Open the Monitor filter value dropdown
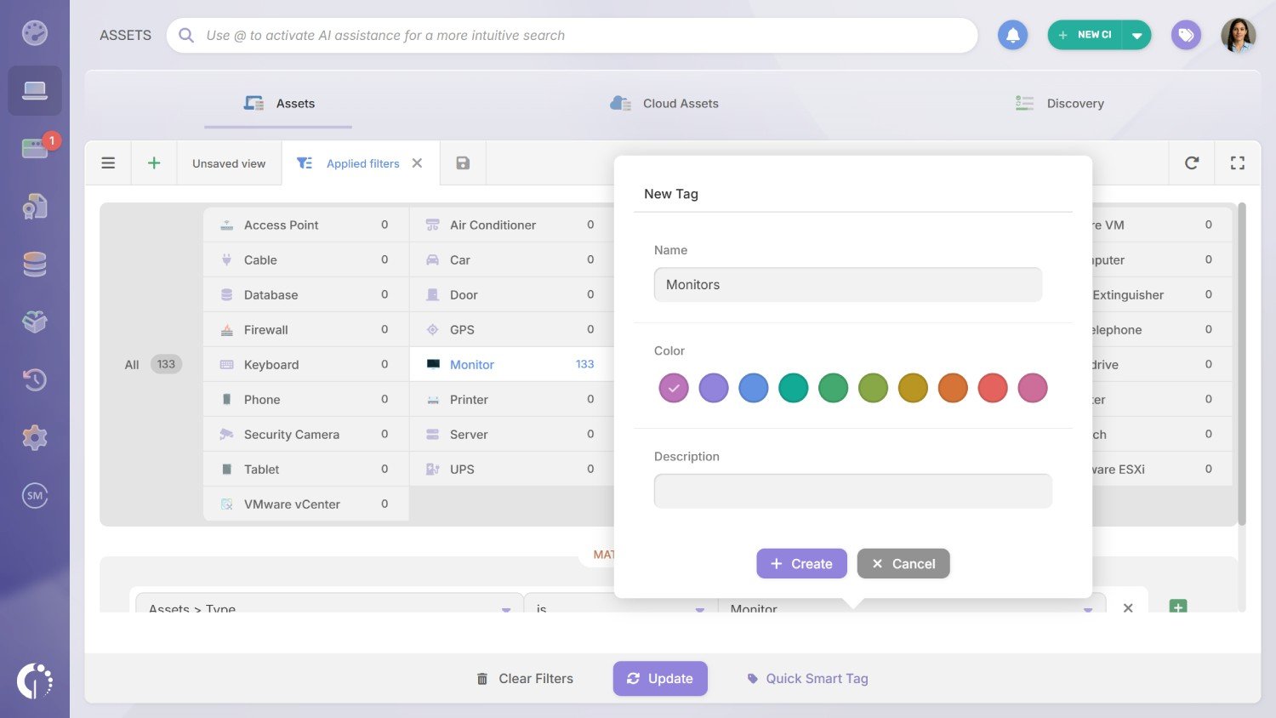Screen dimensions: 1276x718 (x=1087, y=609)
